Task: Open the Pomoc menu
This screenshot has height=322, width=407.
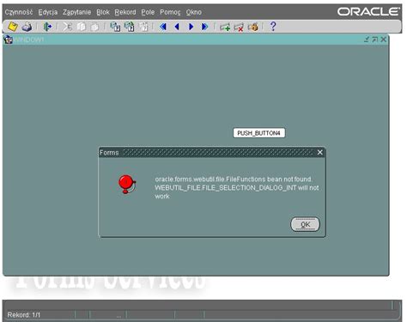Action: click(x=170, y=12)
